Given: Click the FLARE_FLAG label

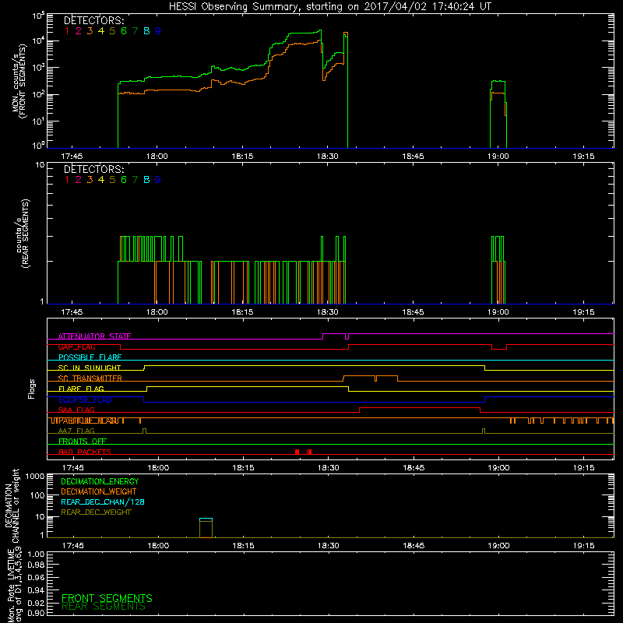Looking at the screenshot, I should [x=81, y=389].
